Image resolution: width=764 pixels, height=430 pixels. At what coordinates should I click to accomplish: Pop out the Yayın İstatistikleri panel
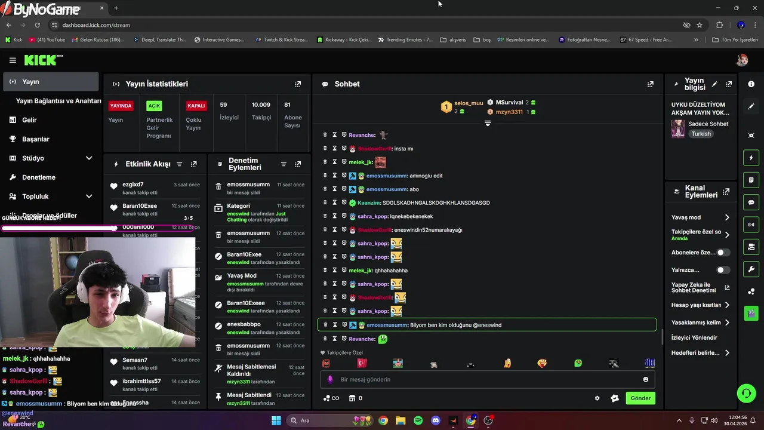click(298, 84)
